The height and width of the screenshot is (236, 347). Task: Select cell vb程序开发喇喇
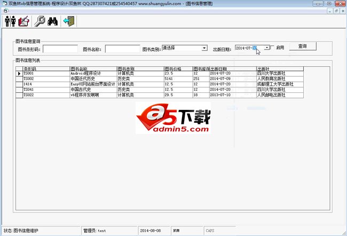tap(93, 95)
